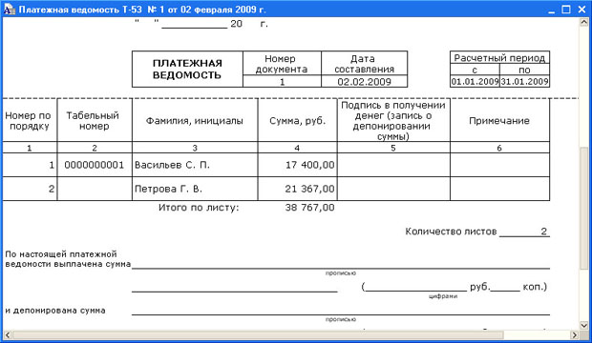Select period end date 31.01.2009
The width and height of the screenshot is (592, 343).
coord(524,81)
